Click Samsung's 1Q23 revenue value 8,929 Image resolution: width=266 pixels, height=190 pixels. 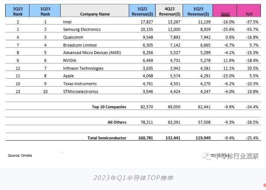[205, 29]
